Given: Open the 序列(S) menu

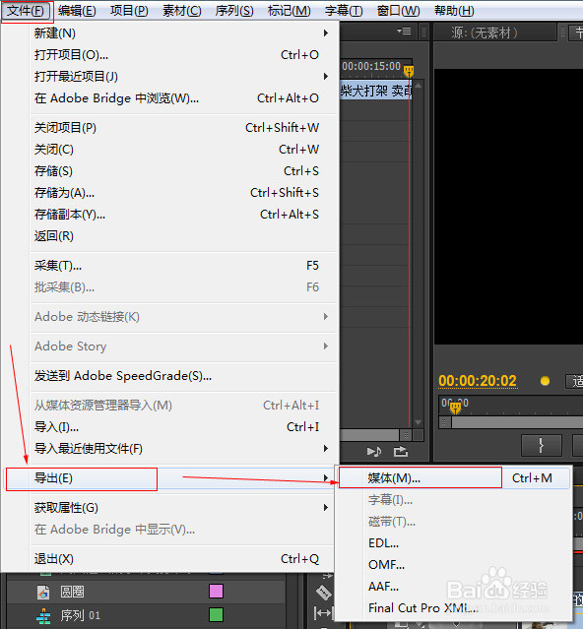Looking at the screenshot, I should point(234,11).
